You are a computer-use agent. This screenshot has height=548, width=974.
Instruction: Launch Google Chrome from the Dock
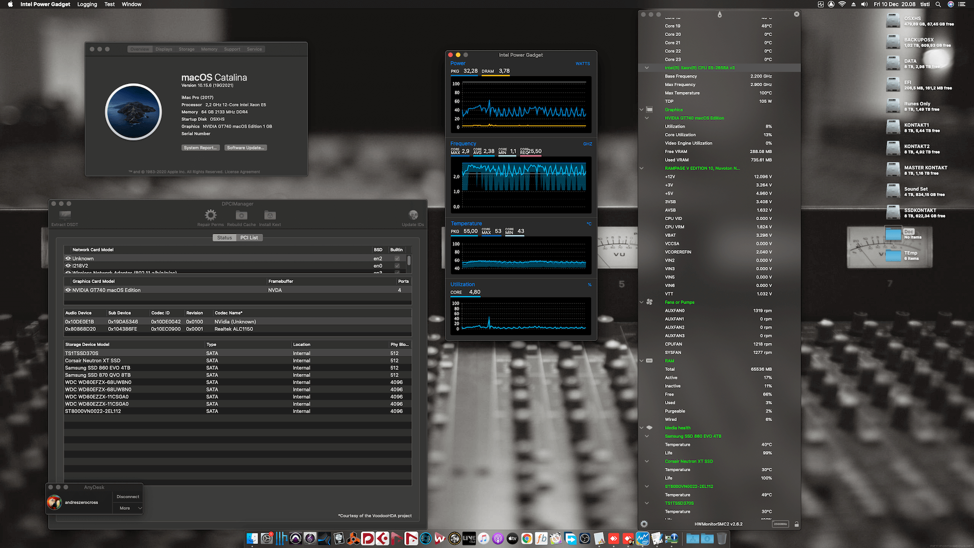click(527, 538)
